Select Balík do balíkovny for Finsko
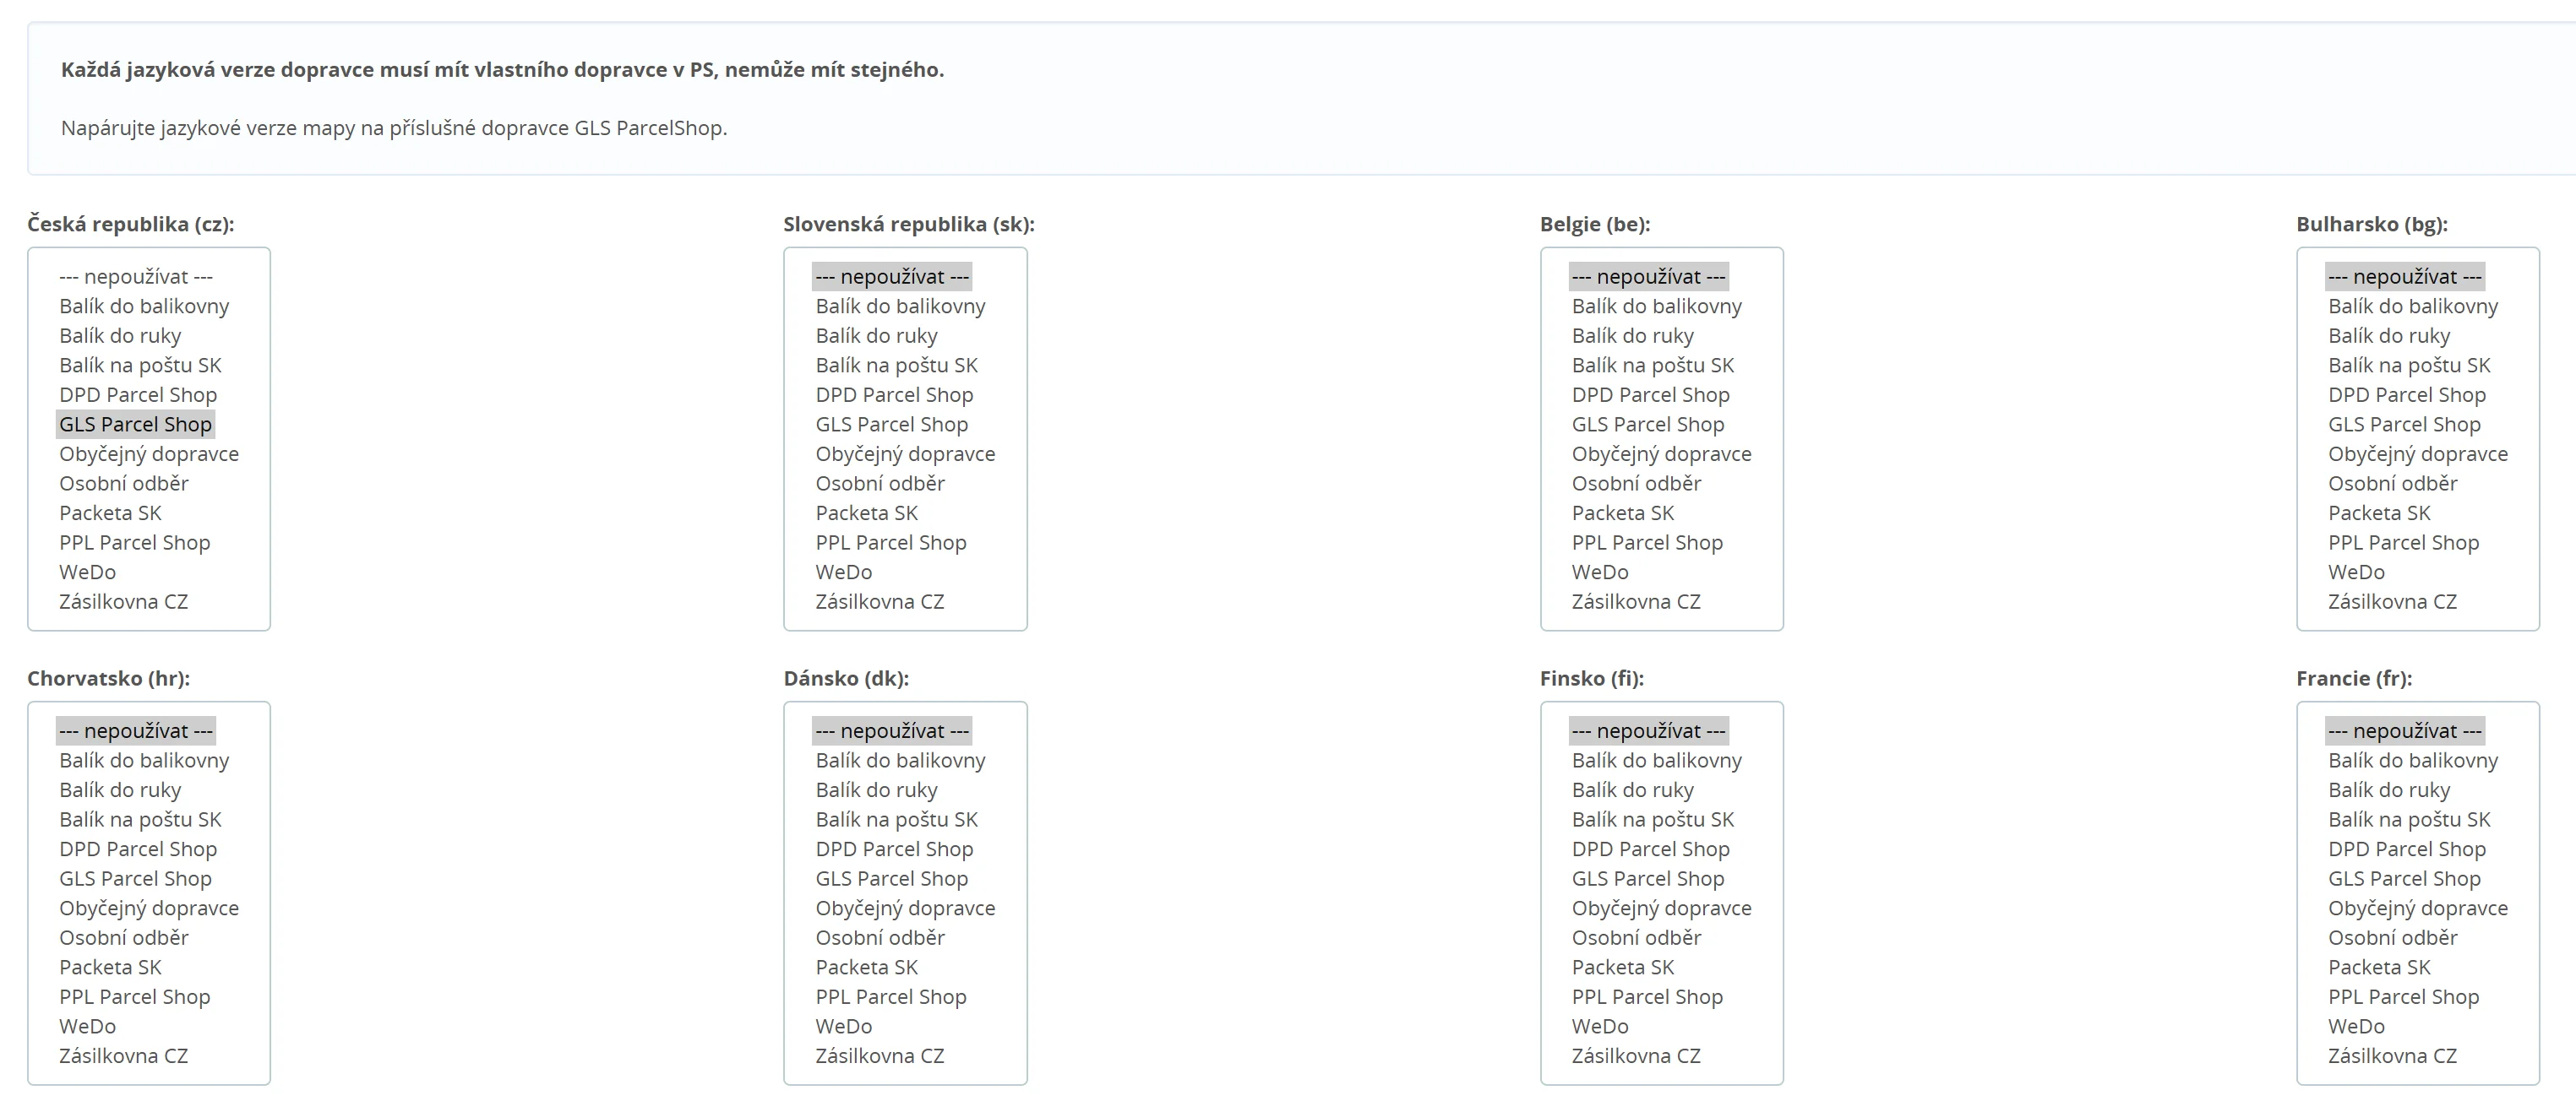The image size is (2576, 1112). tap(1656, 760)
